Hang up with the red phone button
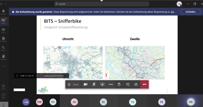The image size is (203, 107). [144, 84]
